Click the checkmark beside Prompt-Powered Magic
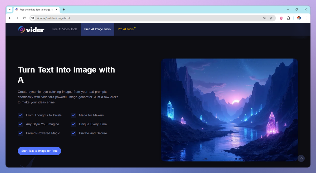Screen dimensions: 316x173 coord(20,133)
